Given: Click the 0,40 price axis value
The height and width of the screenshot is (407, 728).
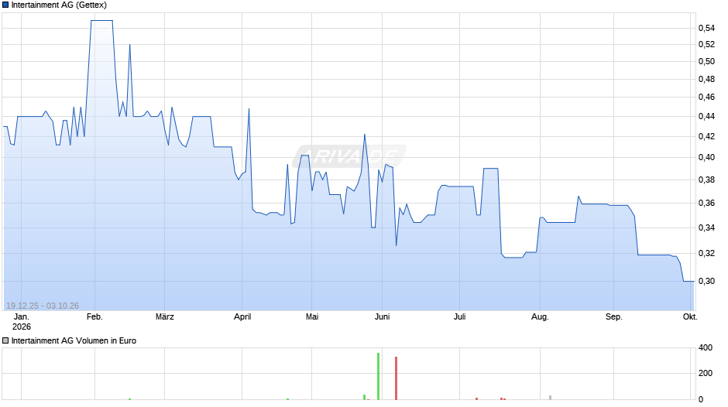Looking at the screenshot, I should [706, 157].
